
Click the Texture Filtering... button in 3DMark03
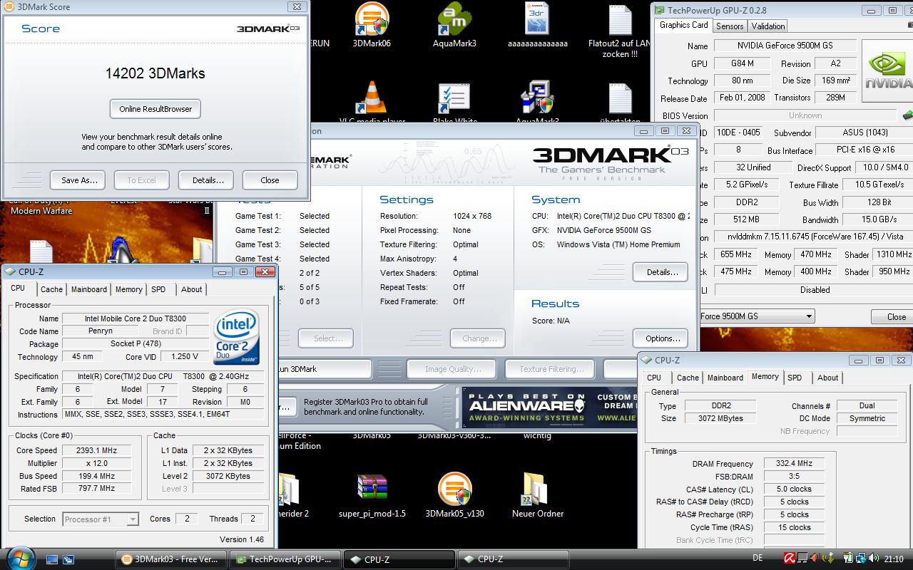pyautogui.click(x=551, y=369)
